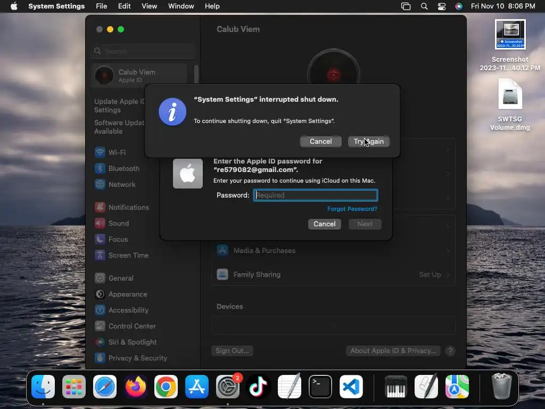Viewport: 545px width, 409px height.
Task: Focus the Password input field
Action: click(x=315, y=195)
